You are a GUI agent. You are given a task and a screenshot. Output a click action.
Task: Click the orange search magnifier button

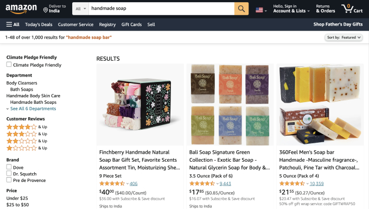click(241, 9)
